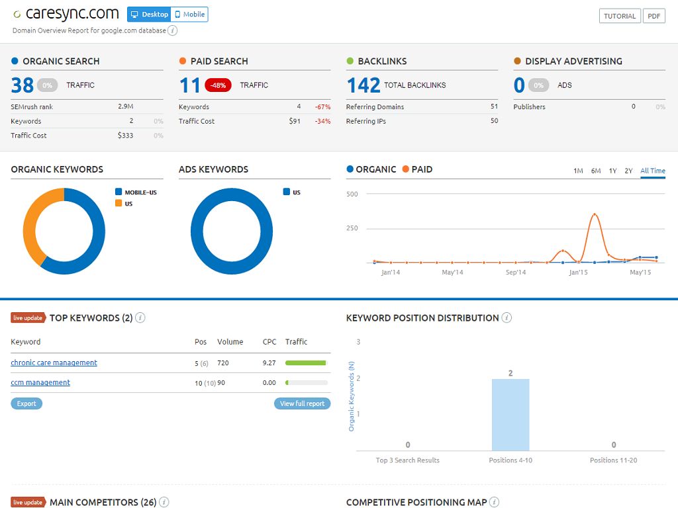The width and height of the screenshot is (678, 508).
Task: Toggle Organic series in trend chart legend
Action: click(x=371, y=169)
